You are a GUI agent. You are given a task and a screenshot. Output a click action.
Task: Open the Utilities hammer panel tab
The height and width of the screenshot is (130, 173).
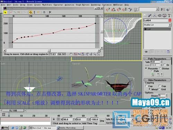tap(169, 16)
